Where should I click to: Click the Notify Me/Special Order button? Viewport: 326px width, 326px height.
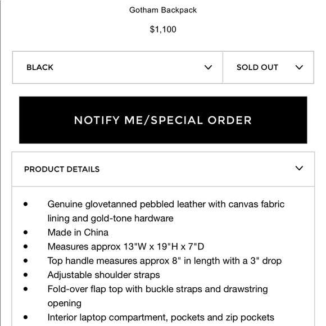[163, 120]
